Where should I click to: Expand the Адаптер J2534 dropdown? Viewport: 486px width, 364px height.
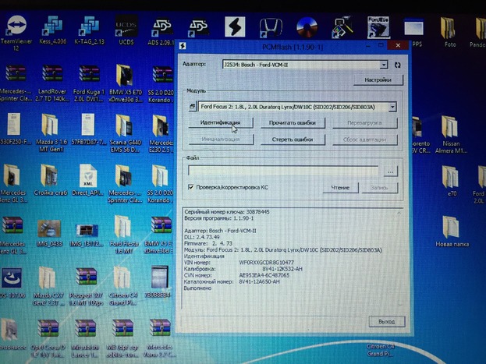[x=383, y=65]
